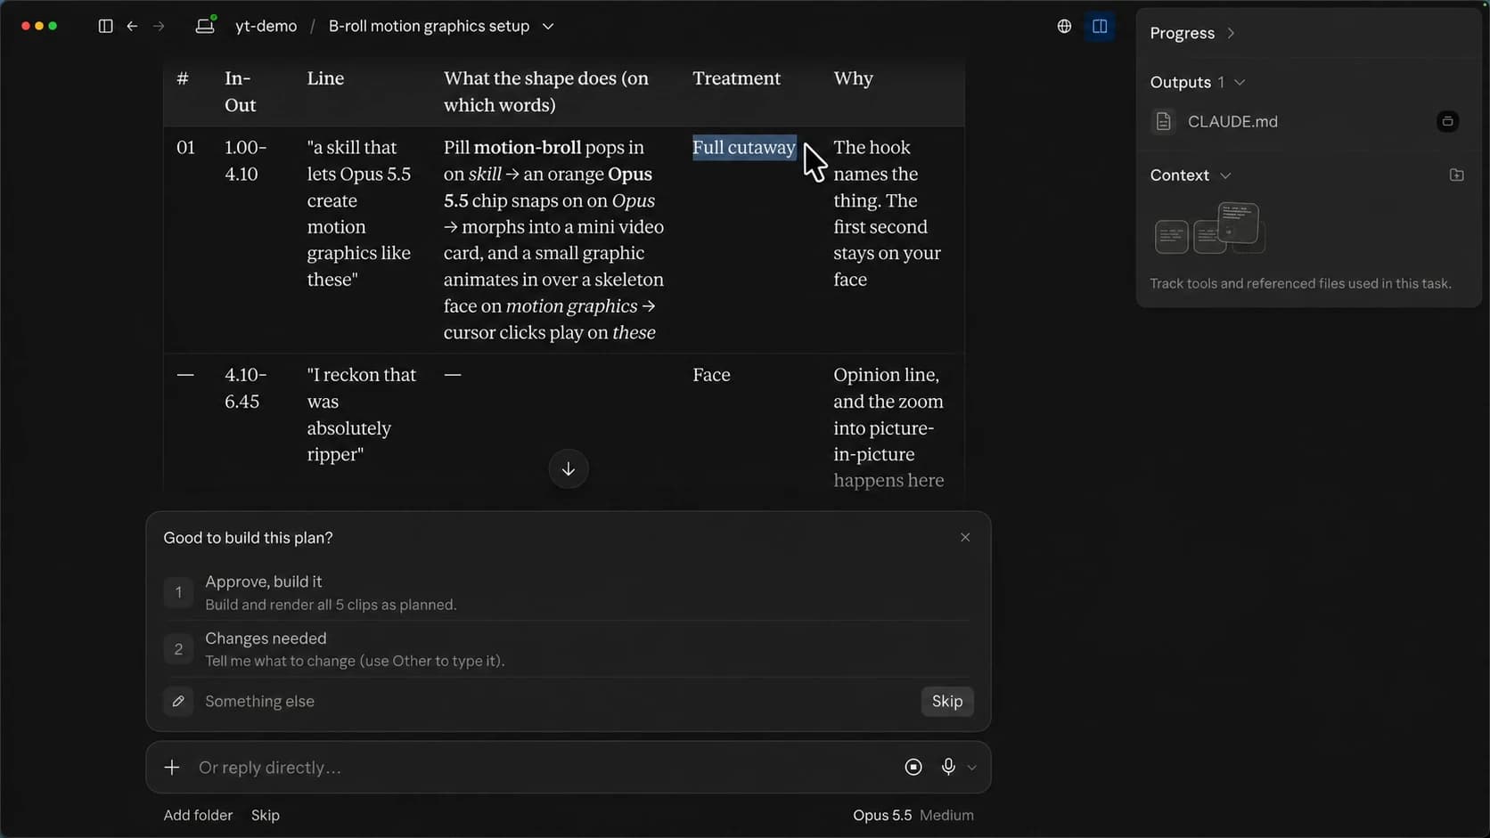The height and width of the screenshot is (838, 1490).
Task: Click the Face treatment cell
Action: tap(711, 376)
